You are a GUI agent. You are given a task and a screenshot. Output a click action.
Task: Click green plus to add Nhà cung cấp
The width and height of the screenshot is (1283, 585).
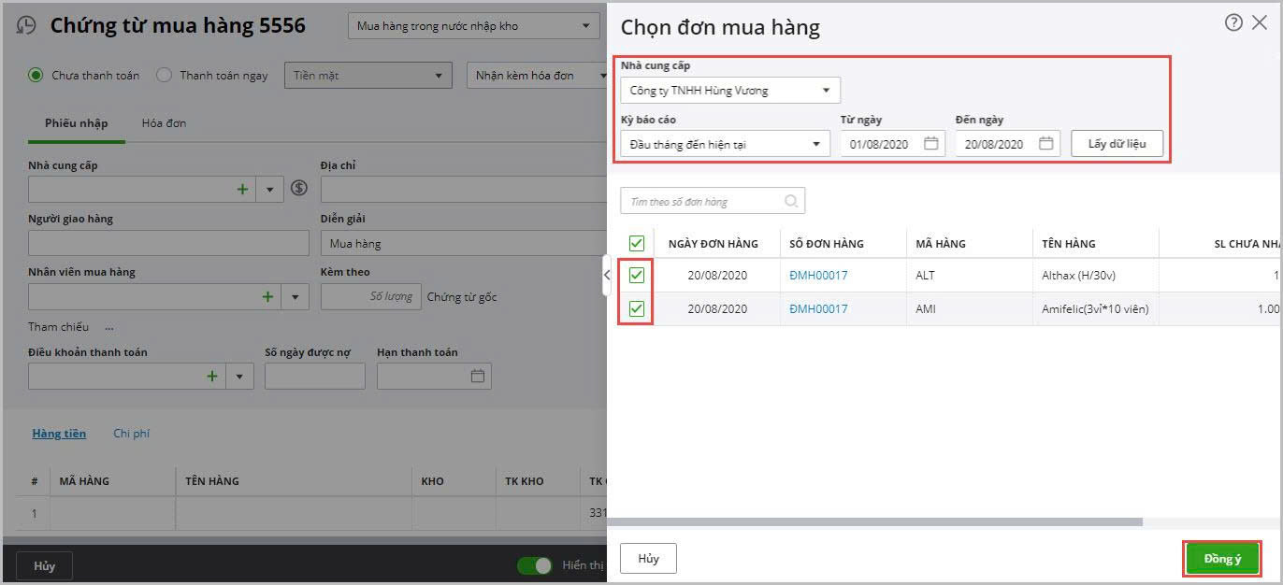tap(242, 189)
